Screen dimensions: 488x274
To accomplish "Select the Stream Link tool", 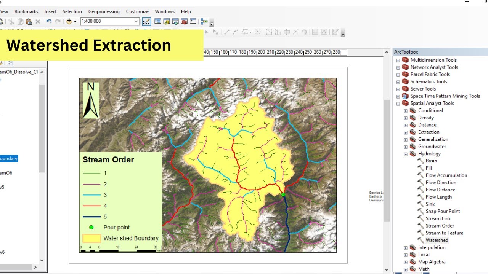I will (x=438, y=218).
